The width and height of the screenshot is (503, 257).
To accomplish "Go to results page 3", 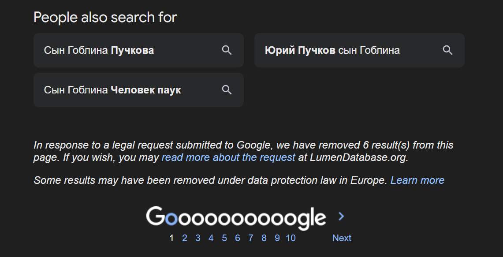I will (197, 238).
